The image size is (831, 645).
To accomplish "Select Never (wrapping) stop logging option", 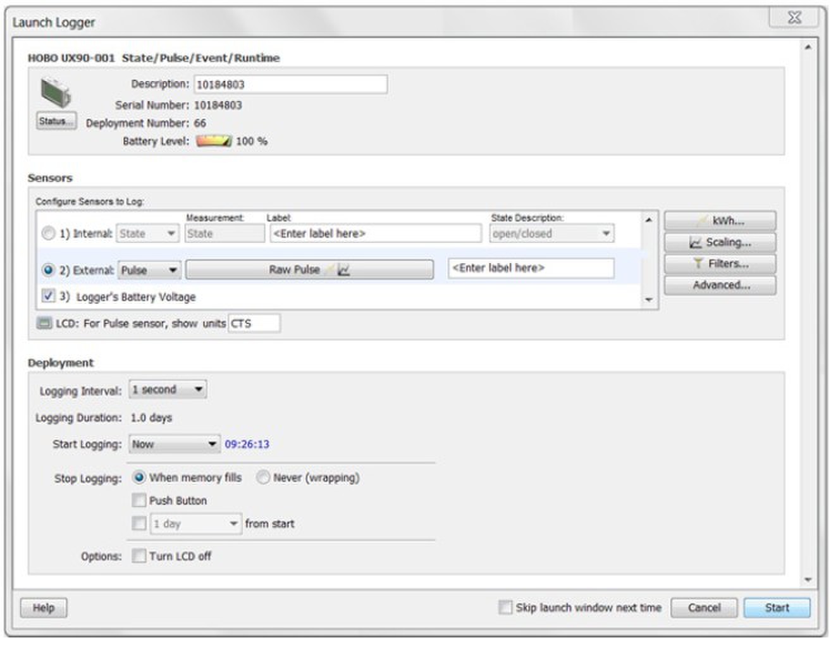I will click(263, 477).
